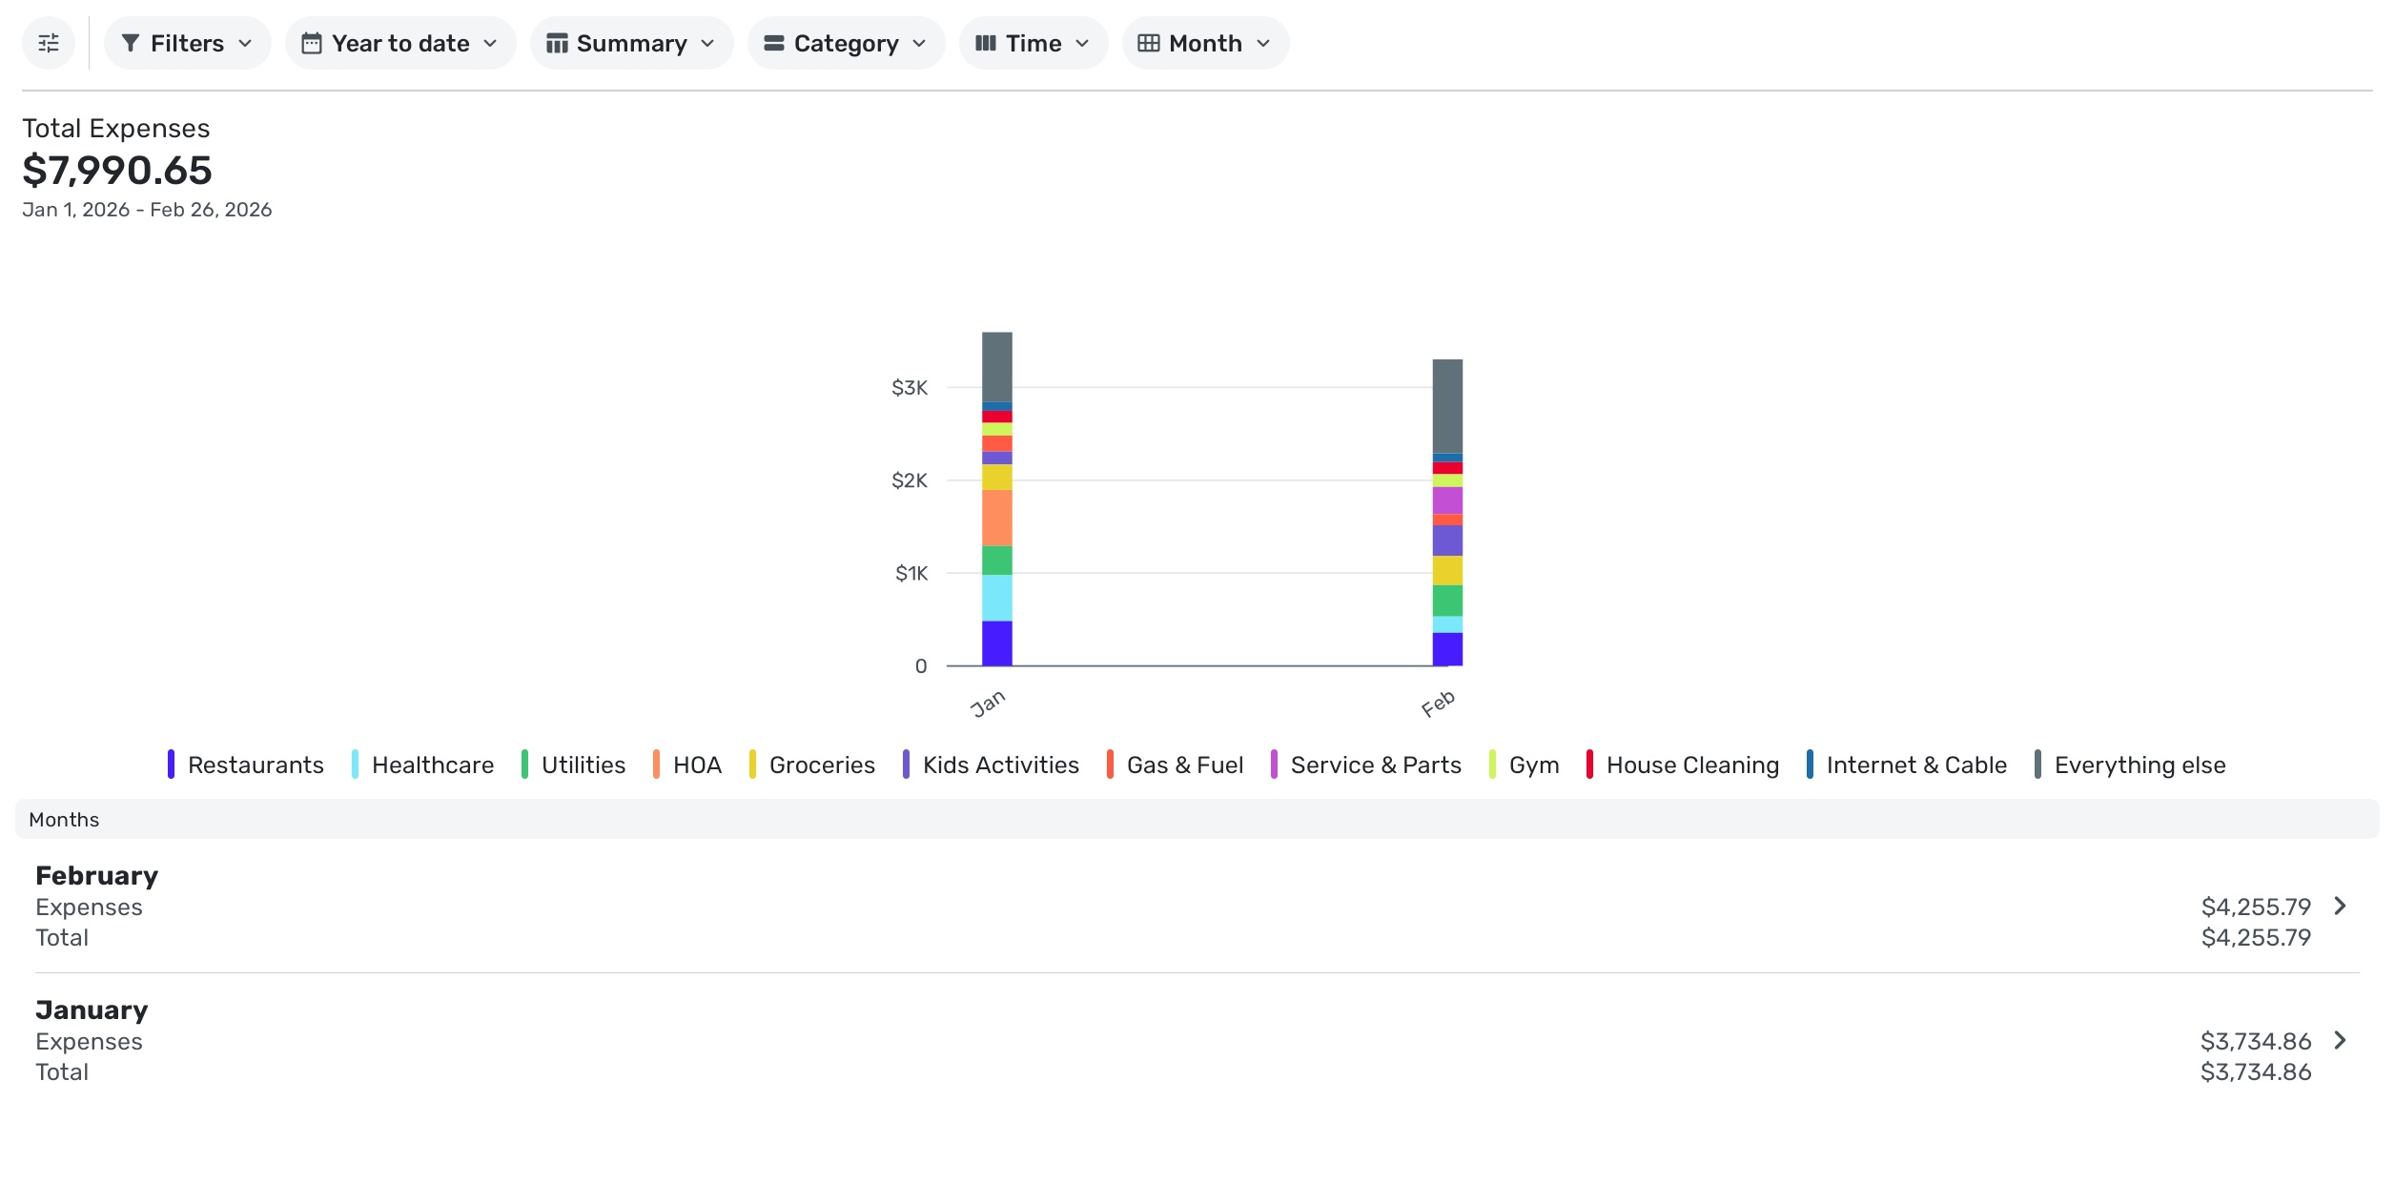Expand the Category dropdown chevron
Image resolution: width=2395 pixels, height=1183 pixels.
919,43
